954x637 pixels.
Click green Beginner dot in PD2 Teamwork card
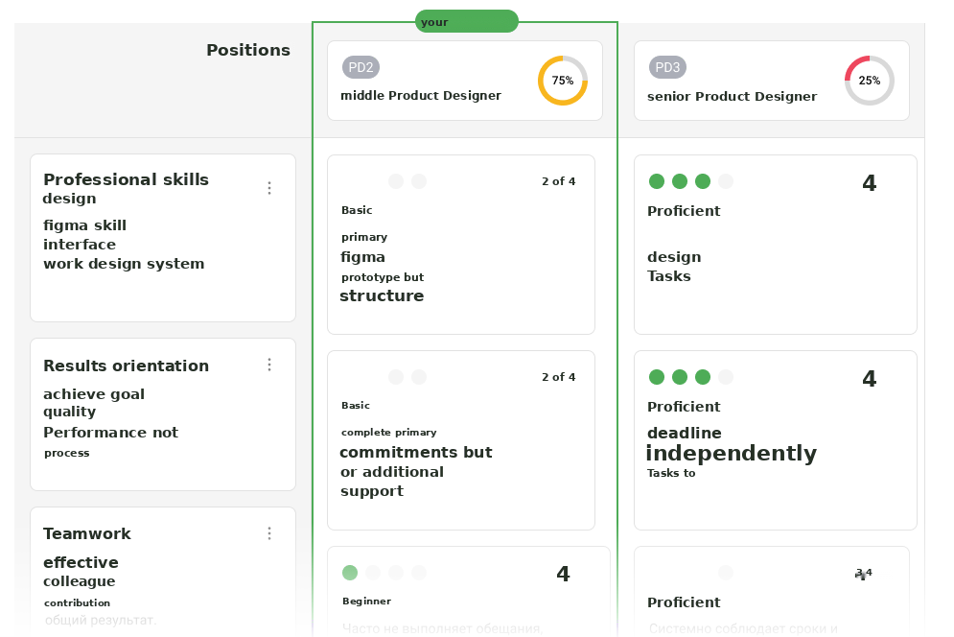point(350,573)
